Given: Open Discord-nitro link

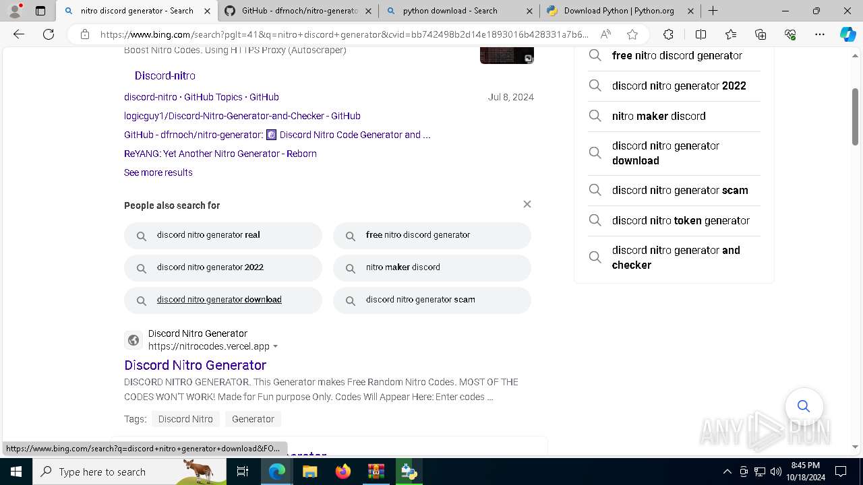Looking at the screenshot, I should pos(165,75).
